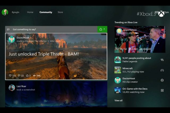Play the 'Just unlocked Triple Threat' clip
170x113 pixels.
(56, 56)
